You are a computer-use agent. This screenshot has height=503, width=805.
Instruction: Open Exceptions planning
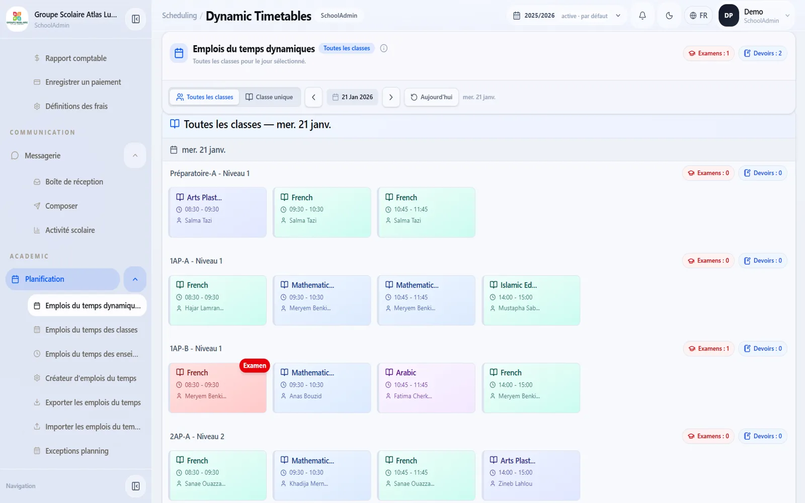[87, 451]
